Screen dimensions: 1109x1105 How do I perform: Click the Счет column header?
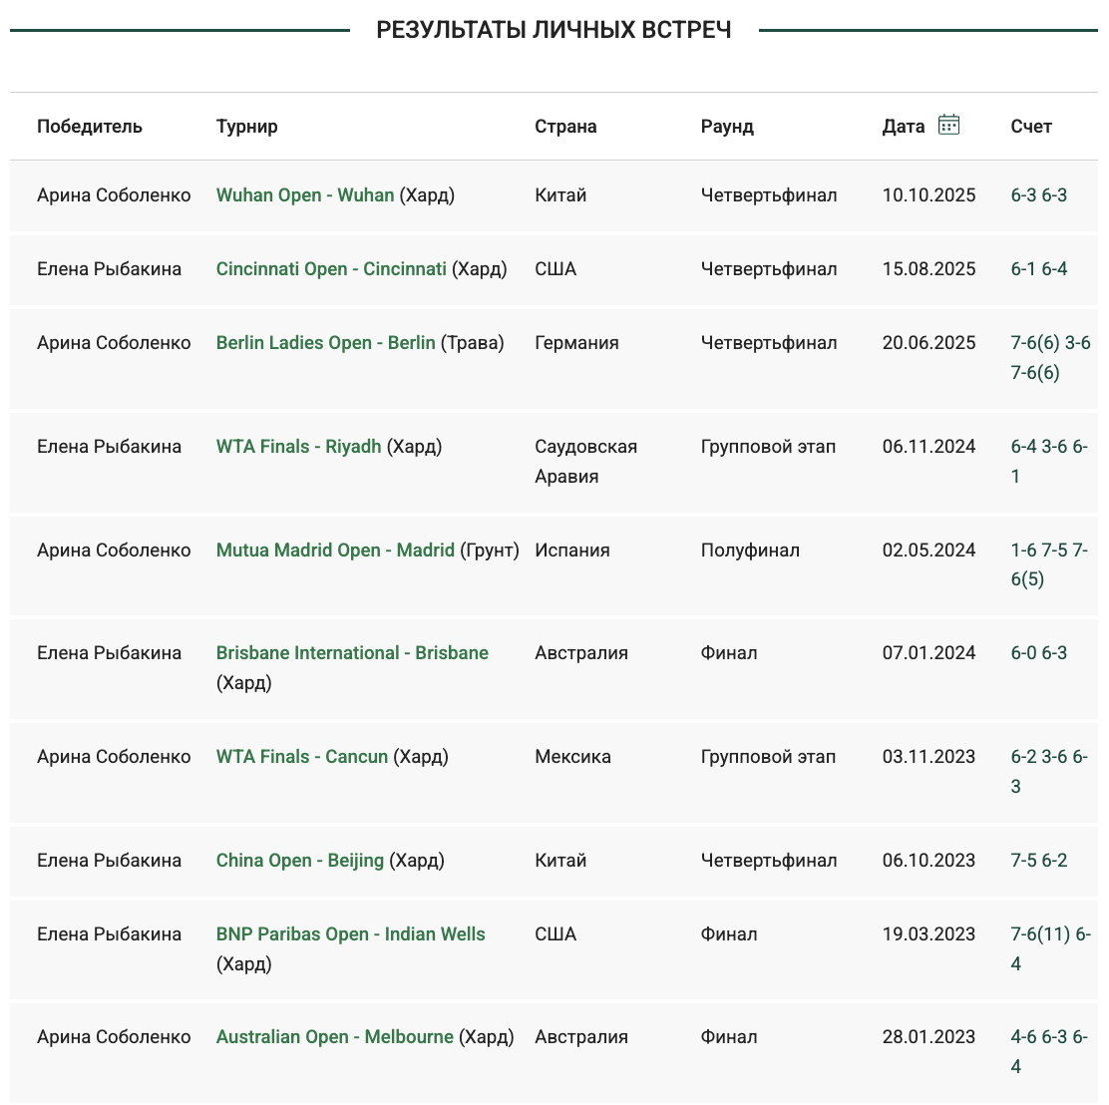point(1031,127)
